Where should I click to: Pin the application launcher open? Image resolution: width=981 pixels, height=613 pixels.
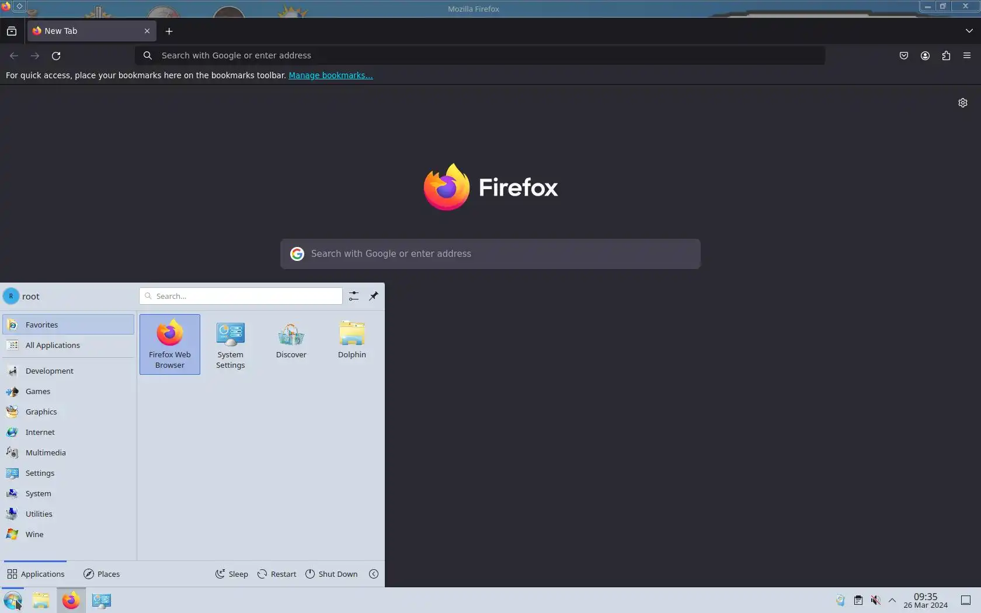tap(374, 296)
